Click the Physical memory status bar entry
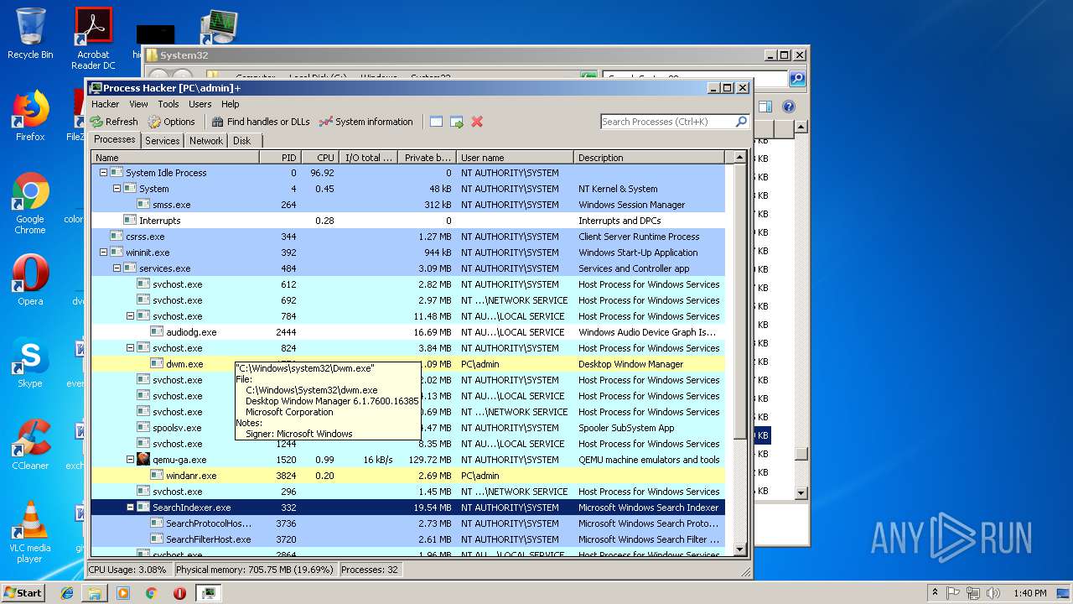1073x604 pixels. [254, 570]
